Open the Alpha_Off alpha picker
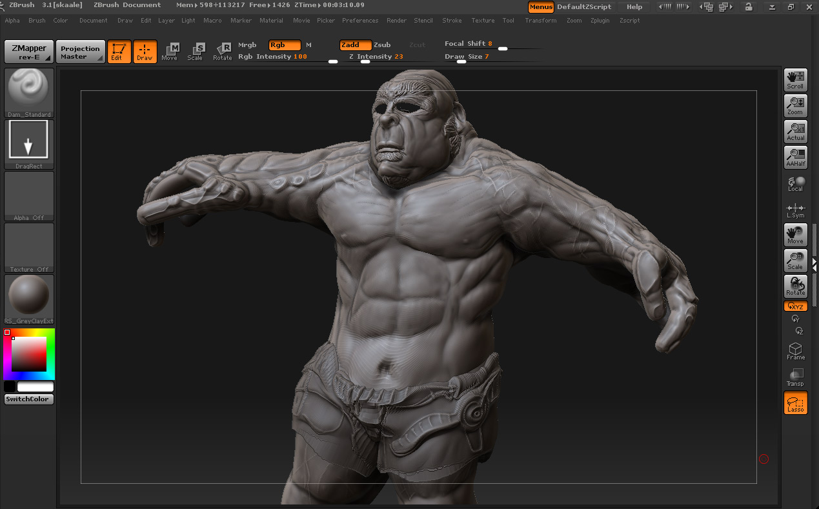Viewport: 819px width, 509px height. [x=29, y=196]
